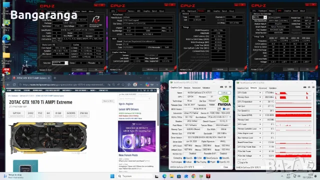Toggle the Ray Tracing checkbox in GPU-Z

click(195, 162)
